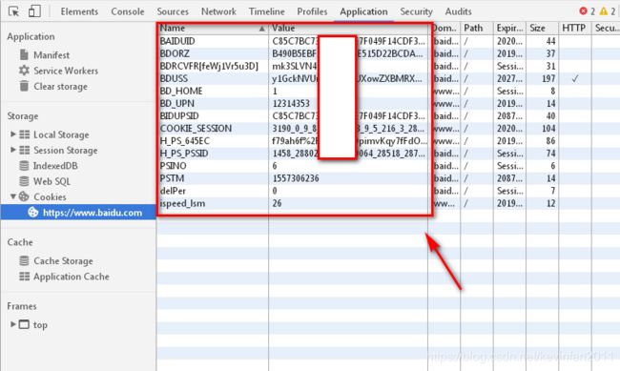Select the top frame item

[40, 324]
